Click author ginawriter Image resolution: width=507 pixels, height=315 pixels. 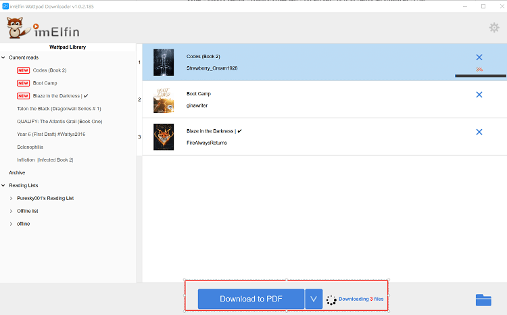[197, 105]
